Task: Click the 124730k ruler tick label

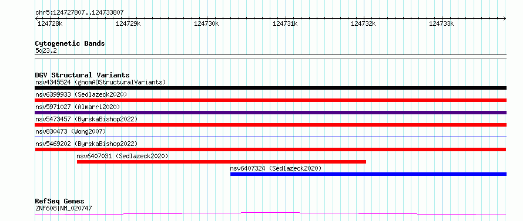Action: coord(206,23)
